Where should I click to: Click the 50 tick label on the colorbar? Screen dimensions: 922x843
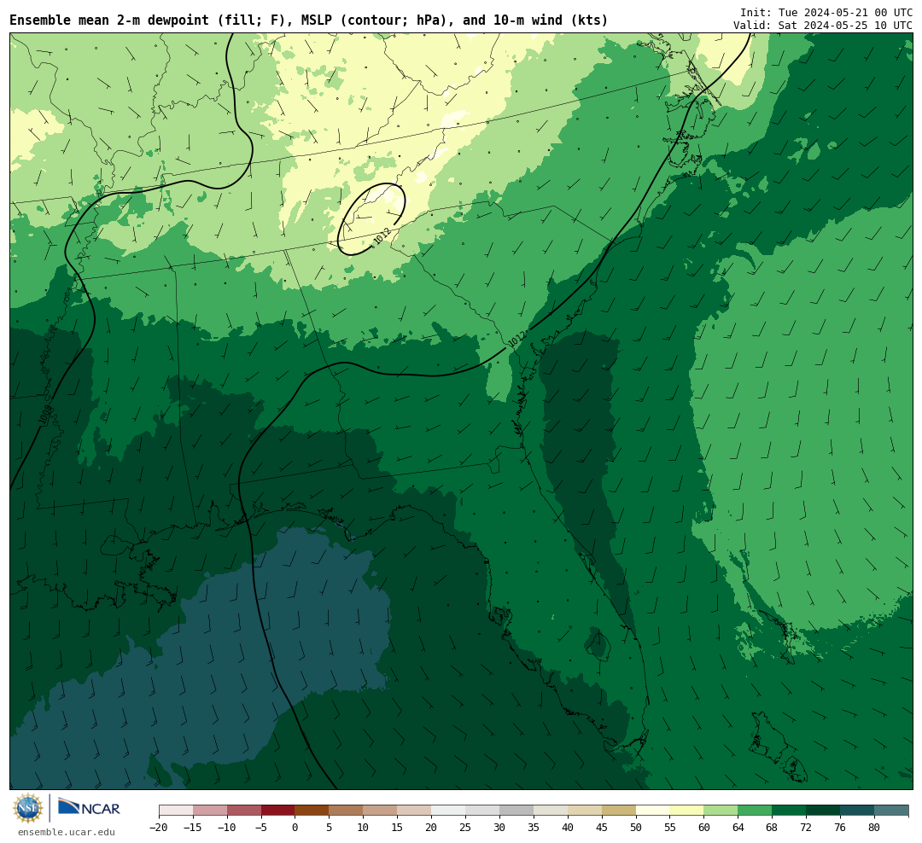coord(636,828)
